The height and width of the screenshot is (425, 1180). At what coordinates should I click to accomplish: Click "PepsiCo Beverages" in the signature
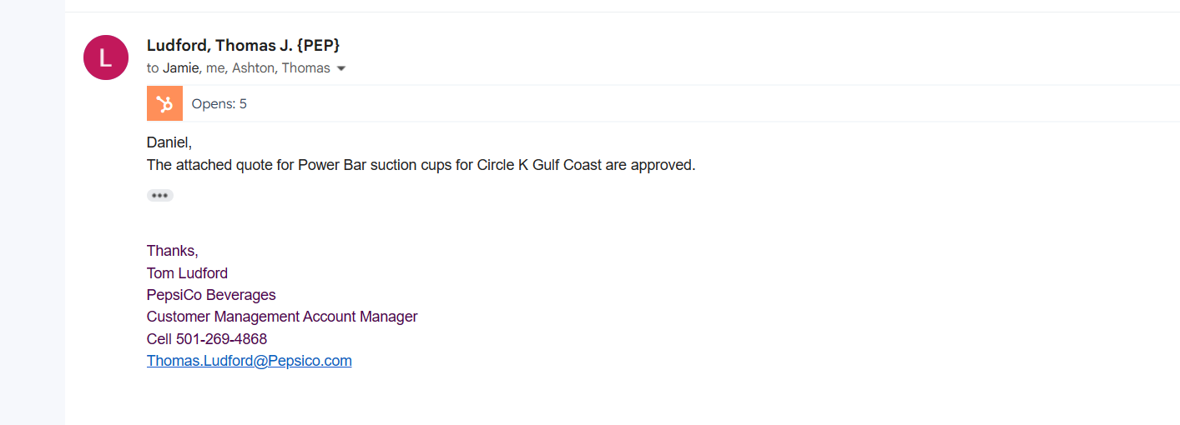[211, 295]
